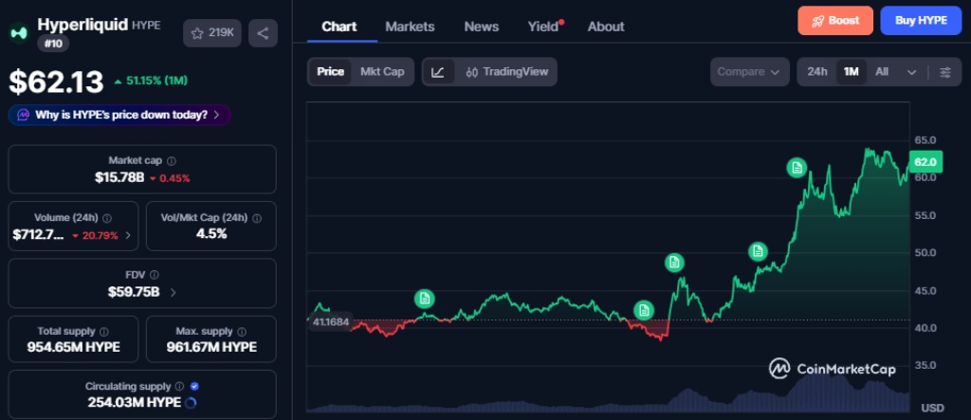Viewport: 971px width, 420px height.
Task: Select the Mkt Cap toggle
Action: pyautogui.click(x=382, y=72)
